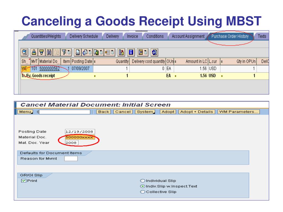The height and width of the screenshot is (212, 283).
Task: Click the Back button
Action: coord(104,112)
